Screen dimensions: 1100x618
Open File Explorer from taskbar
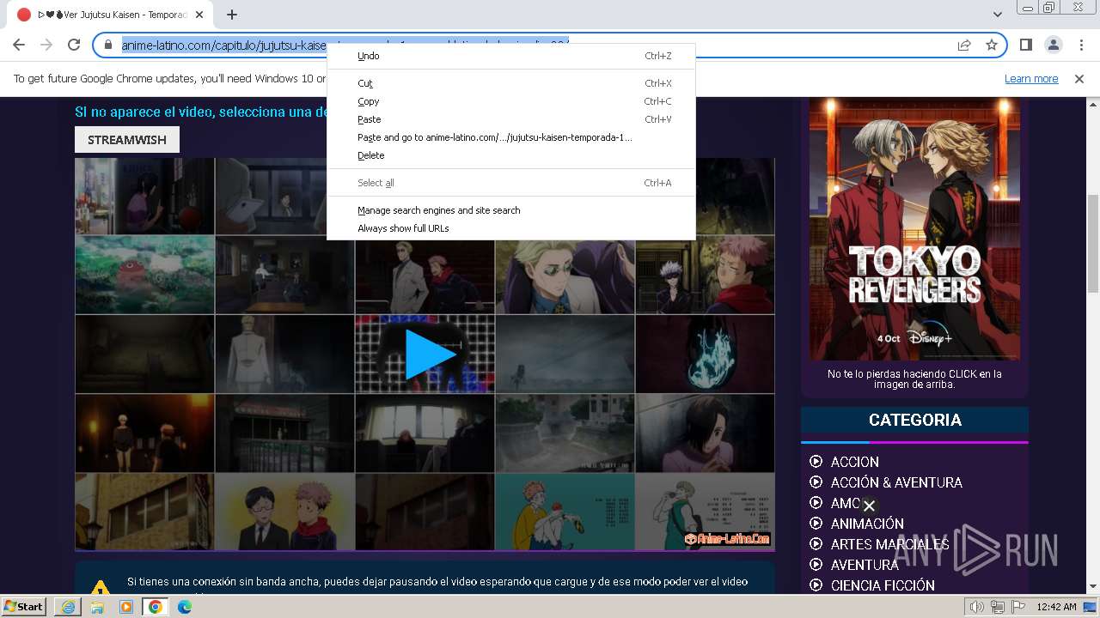97,607
